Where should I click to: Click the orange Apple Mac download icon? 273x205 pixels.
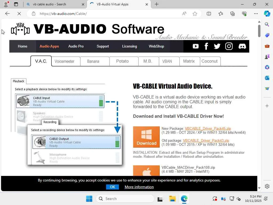(x=146, y=171)
